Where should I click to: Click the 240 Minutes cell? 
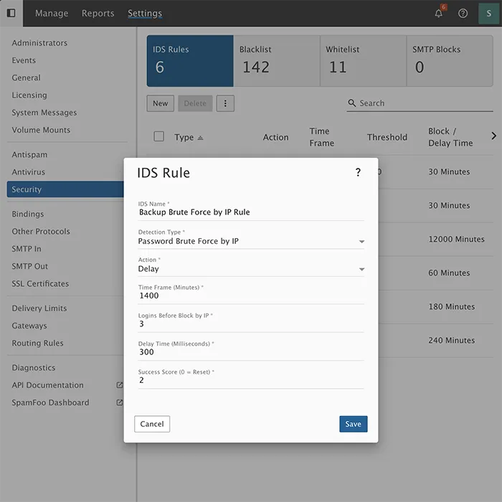452,341
